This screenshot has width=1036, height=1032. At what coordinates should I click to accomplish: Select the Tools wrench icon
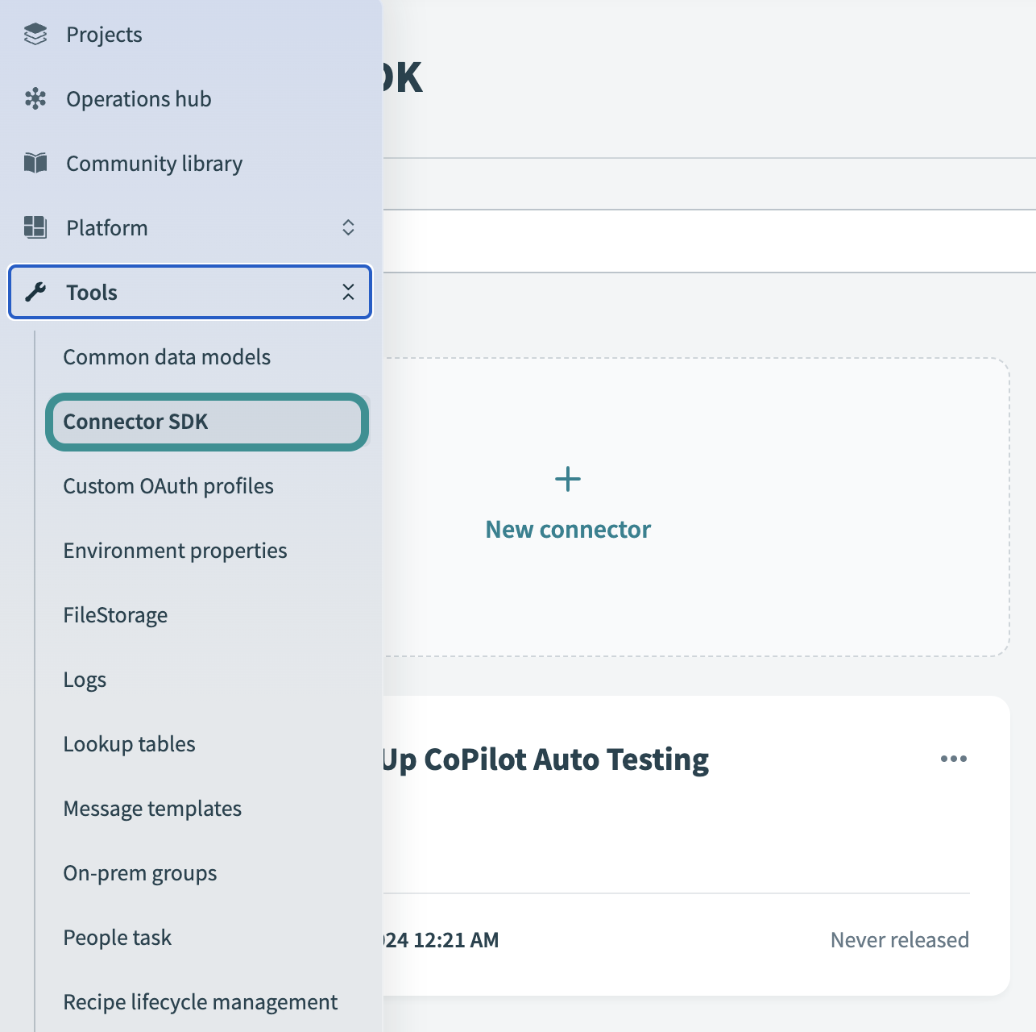pos(35,292)
